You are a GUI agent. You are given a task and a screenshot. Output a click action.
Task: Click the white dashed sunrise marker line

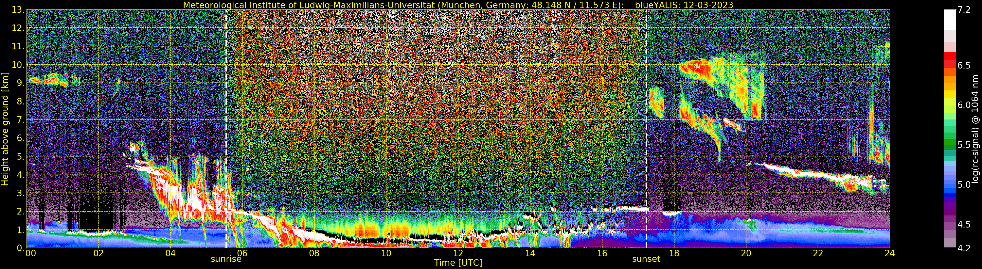[226, 129]
